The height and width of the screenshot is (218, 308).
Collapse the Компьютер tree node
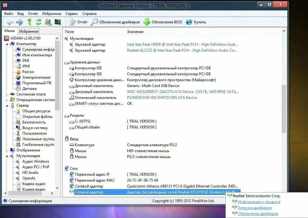(7, 44)
